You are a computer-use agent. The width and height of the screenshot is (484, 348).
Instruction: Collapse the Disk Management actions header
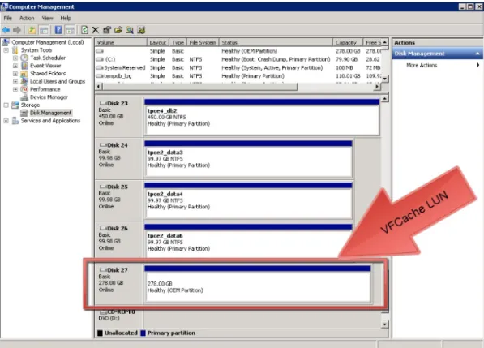pyautogui.click(x=478, y=54)
